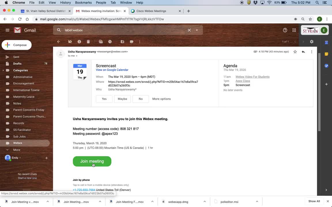Mark the email as unread

point(101,42)
